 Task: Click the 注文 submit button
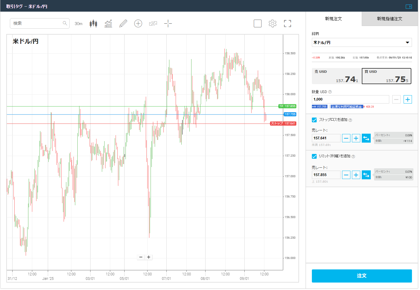click(x=362, y=276)
